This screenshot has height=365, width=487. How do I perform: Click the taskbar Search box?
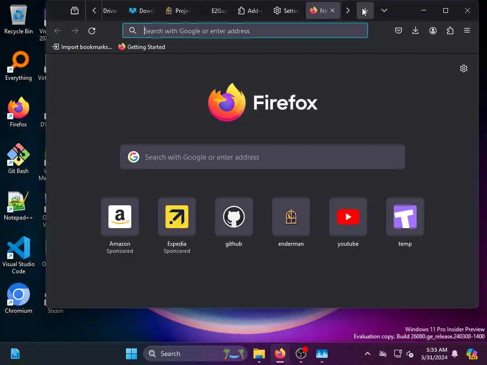click(195, 354)
